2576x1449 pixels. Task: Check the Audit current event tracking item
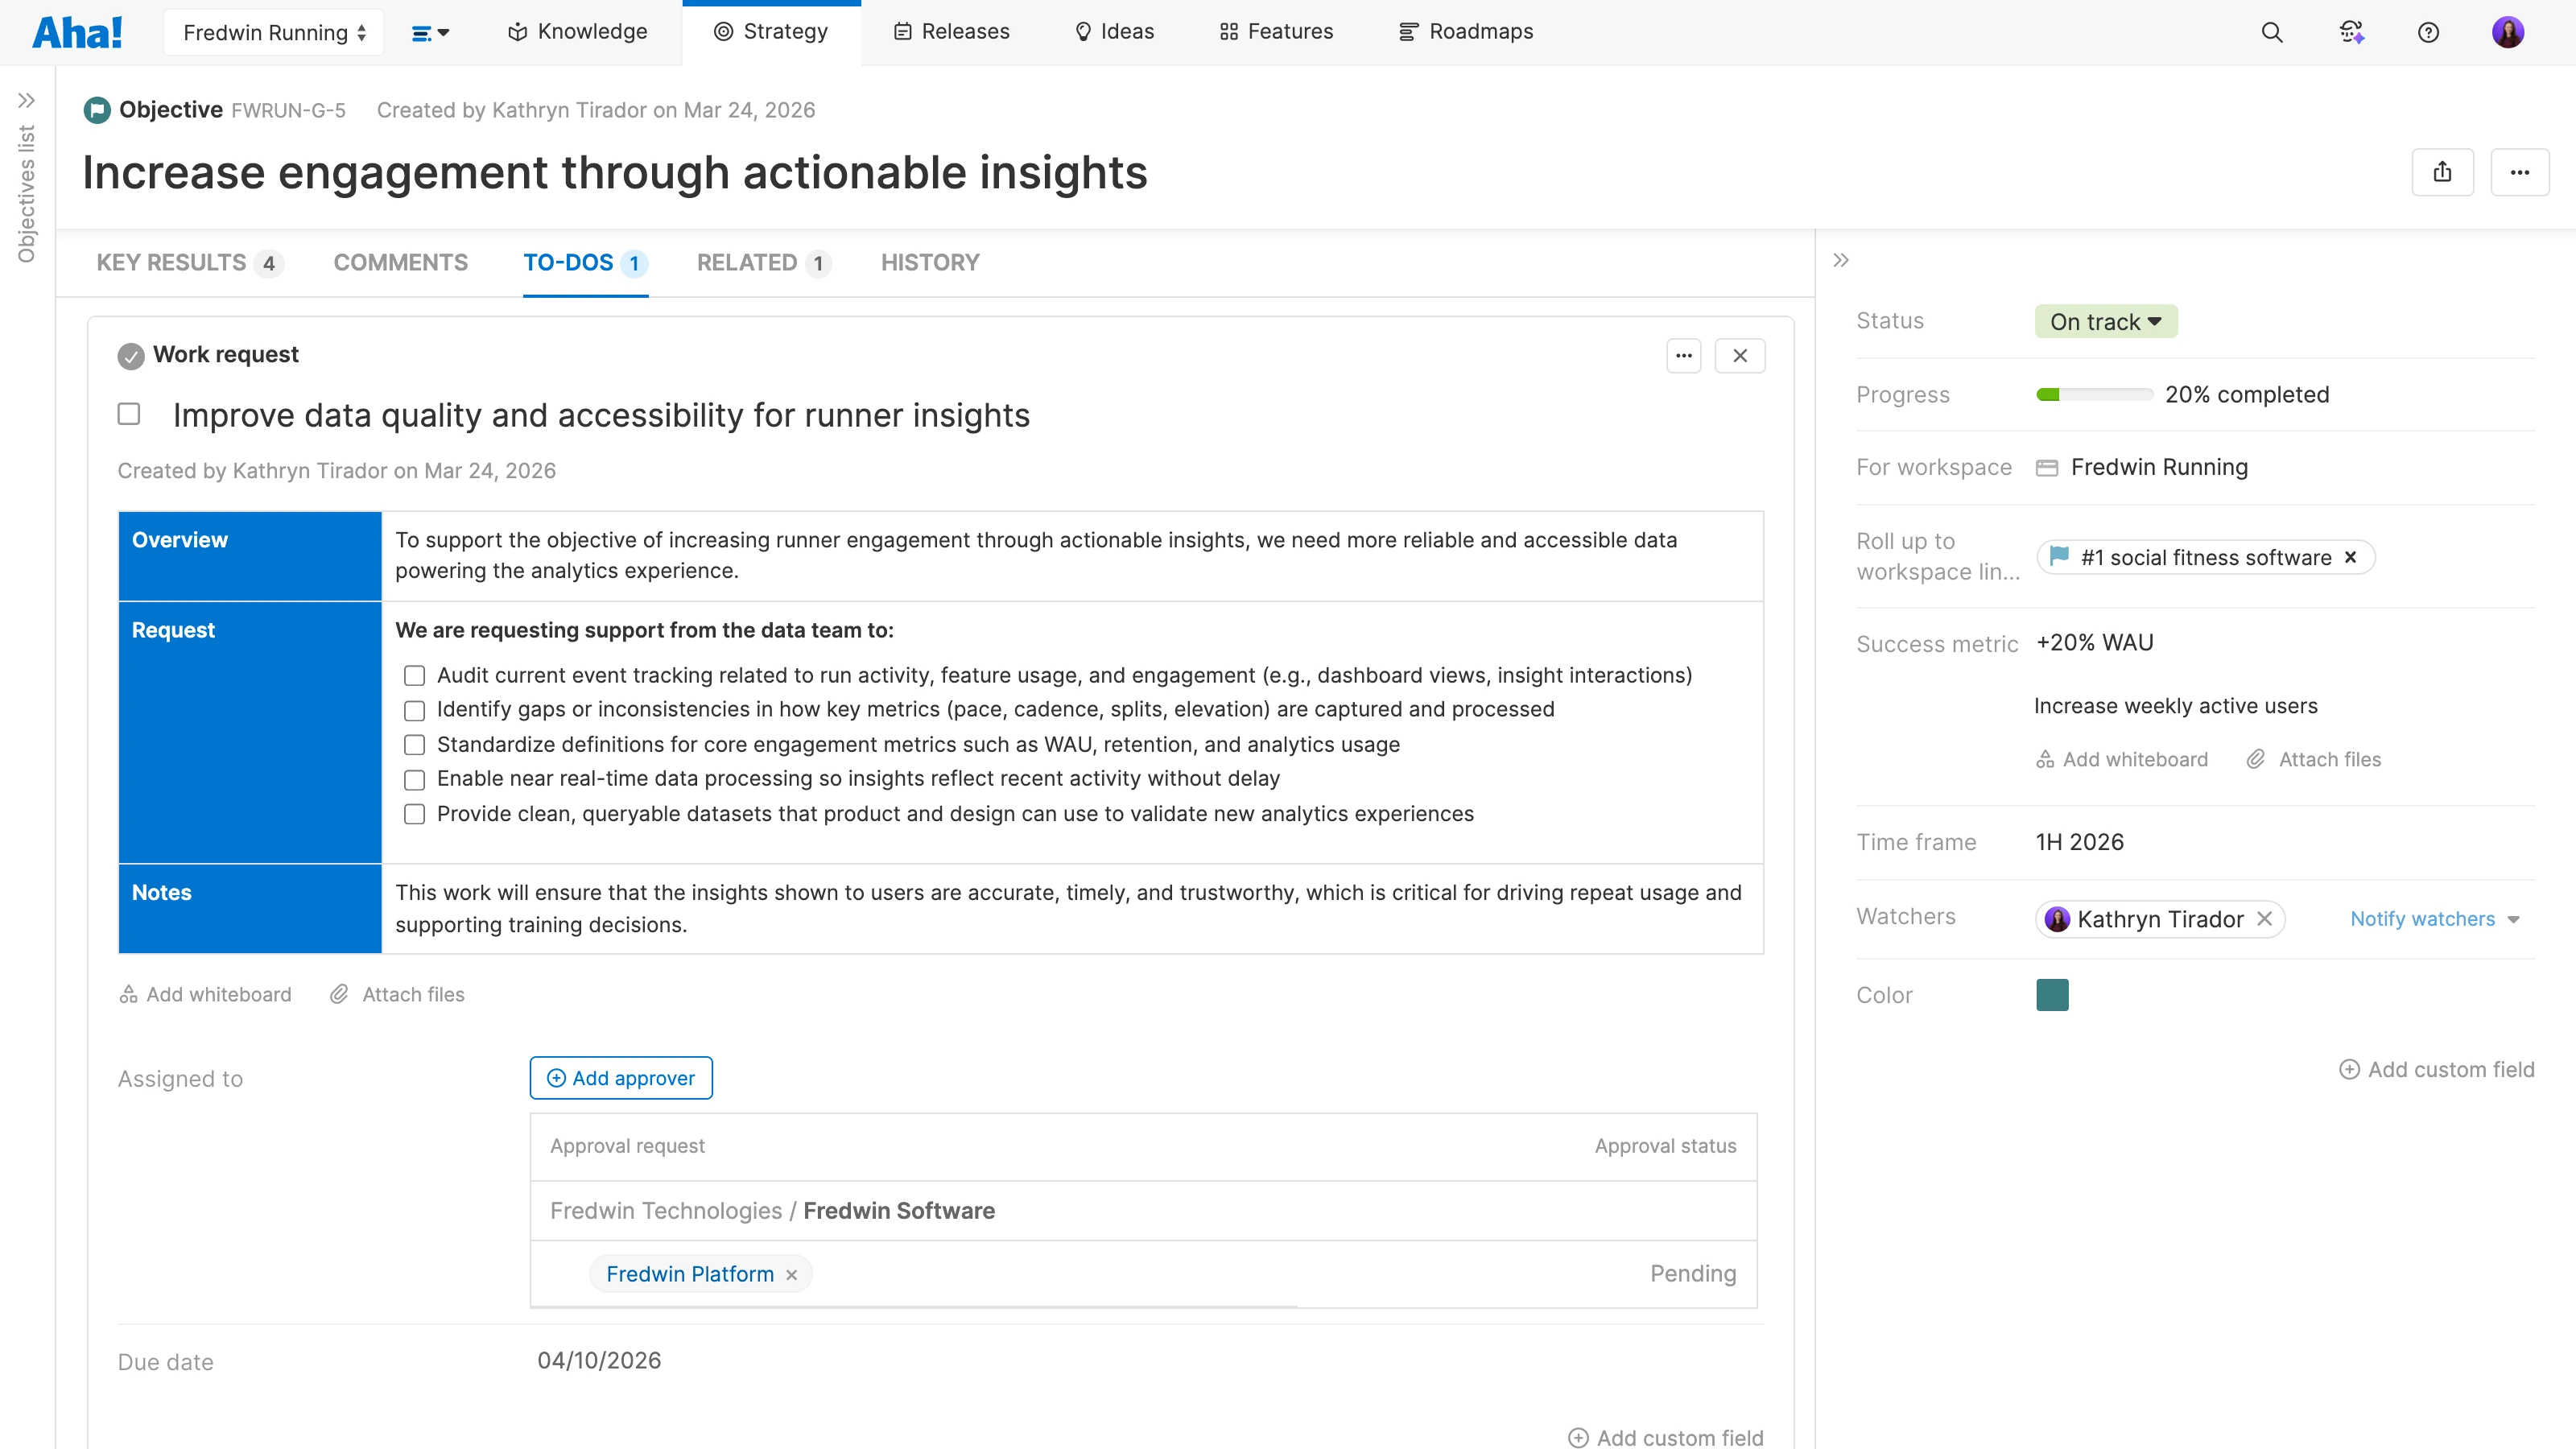pyautogui.click(x=414, y=676)
